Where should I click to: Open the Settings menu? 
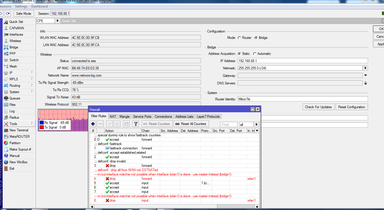pos(21,6)
